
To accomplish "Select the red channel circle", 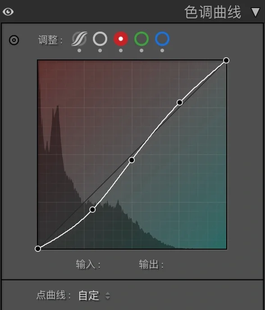I will tap(121, 39).
